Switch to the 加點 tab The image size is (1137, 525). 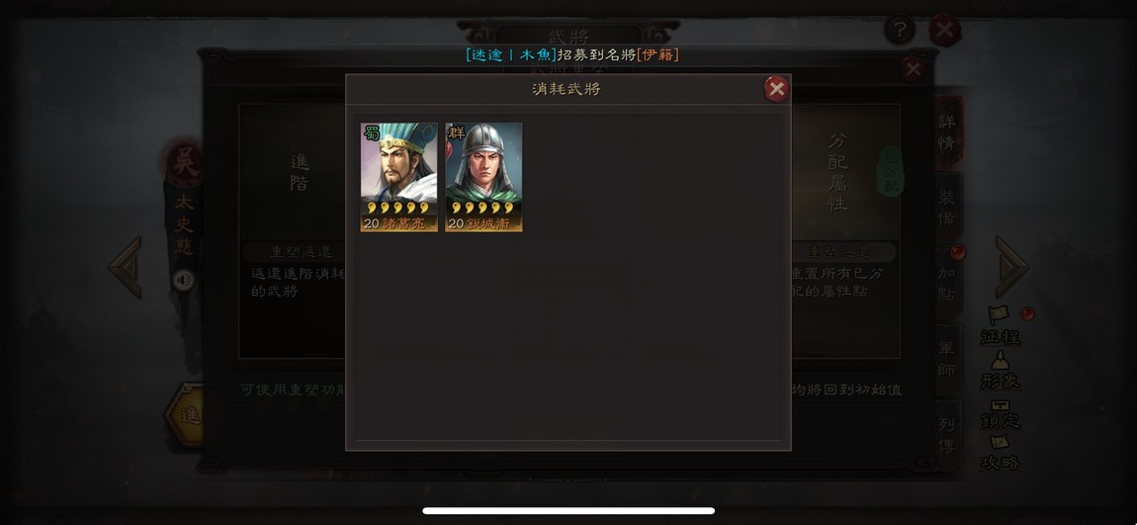click(x=947, y=284)
